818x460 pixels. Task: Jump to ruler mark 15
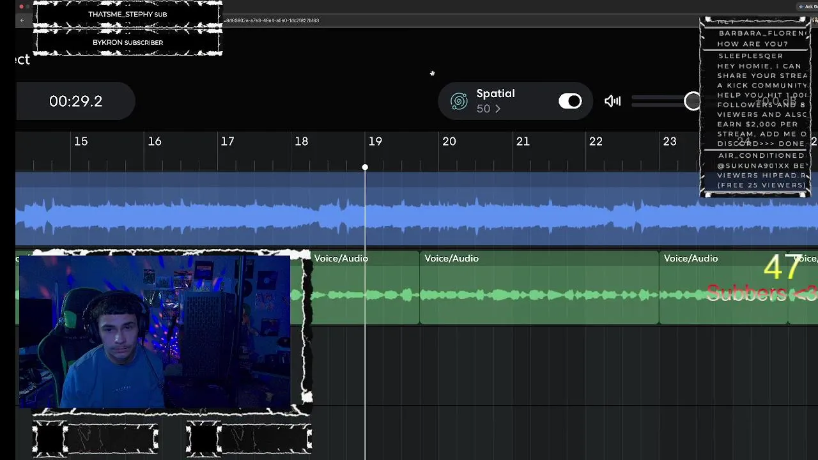(x=81, y=141)
